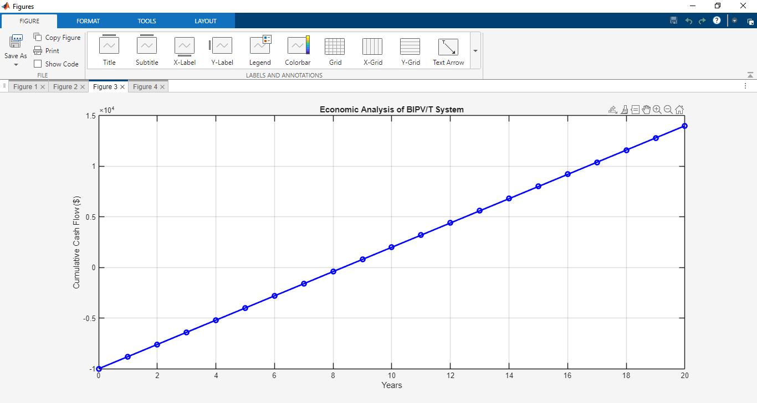The image size is (757, 403).
Task: Open the LAYOUT ribbon tab
Action: (206, 21)
